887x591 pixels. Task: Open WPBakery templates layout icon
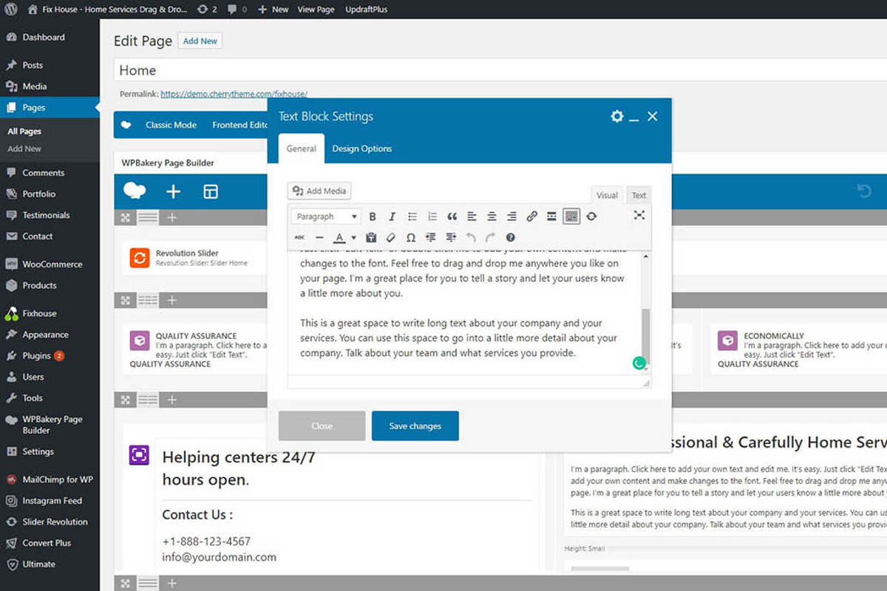tap(211, 192)
